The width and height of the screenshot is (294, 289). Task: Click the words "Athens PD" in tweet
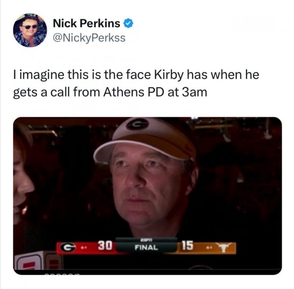click(x=134, y=92)
